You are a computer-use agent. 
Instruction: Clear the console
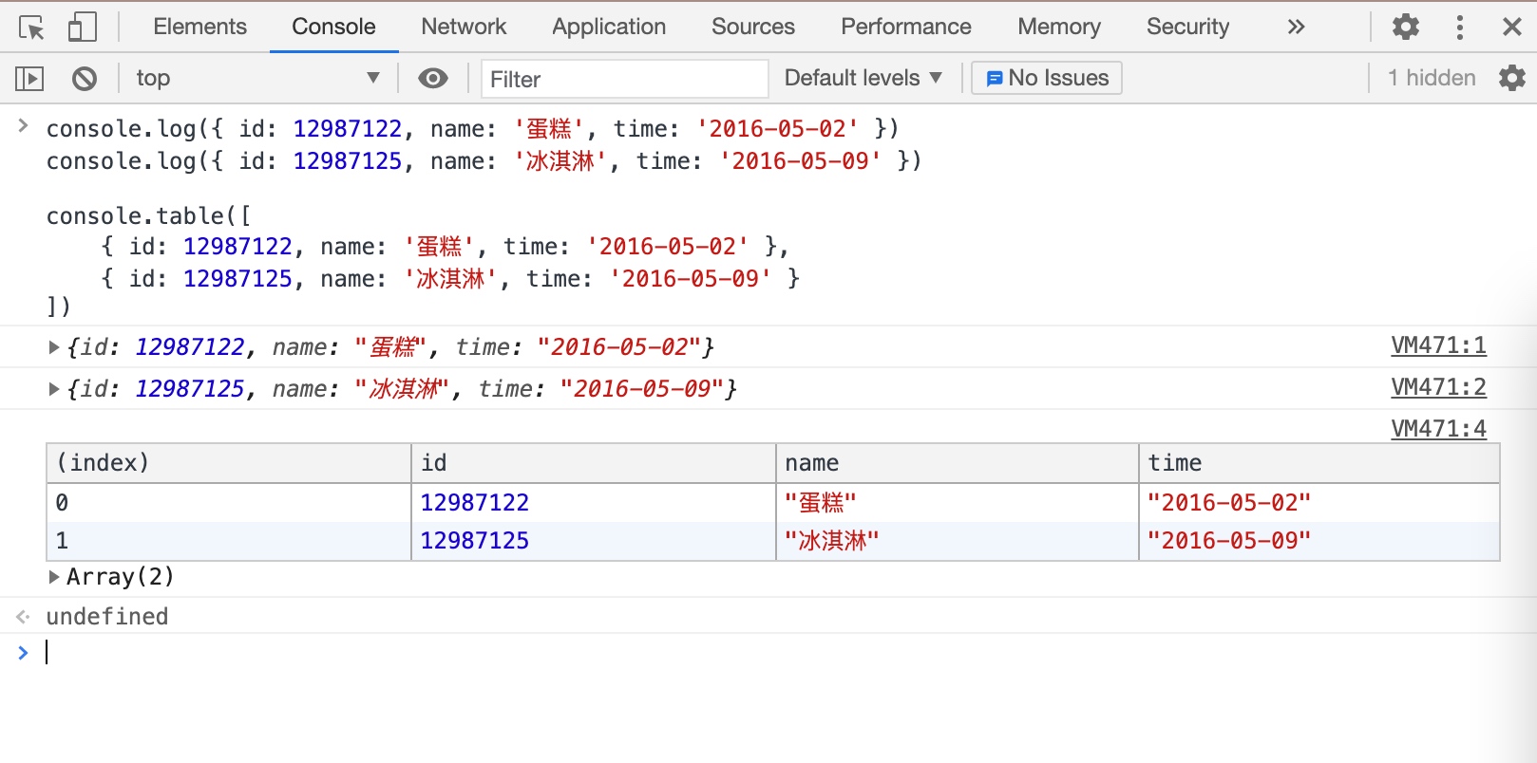pyautogui.click(x=85, y=79)
